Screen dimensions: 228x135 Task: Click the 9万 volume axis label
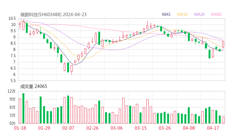pyautogui.click(x=13, y=99)
